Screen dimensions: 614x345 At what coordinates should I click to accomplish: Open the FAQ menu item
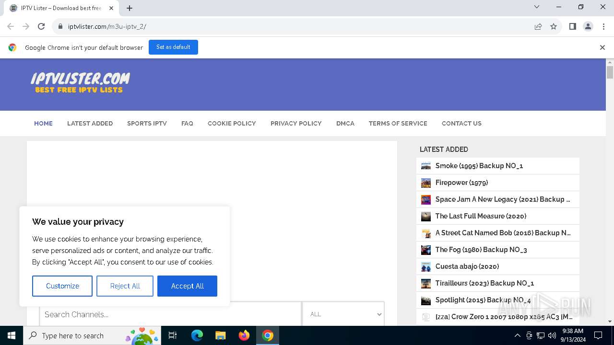[187, 123]
